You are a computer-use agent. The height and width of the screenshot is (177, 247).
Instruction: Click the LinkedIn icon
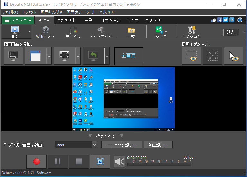pos(232,20)
